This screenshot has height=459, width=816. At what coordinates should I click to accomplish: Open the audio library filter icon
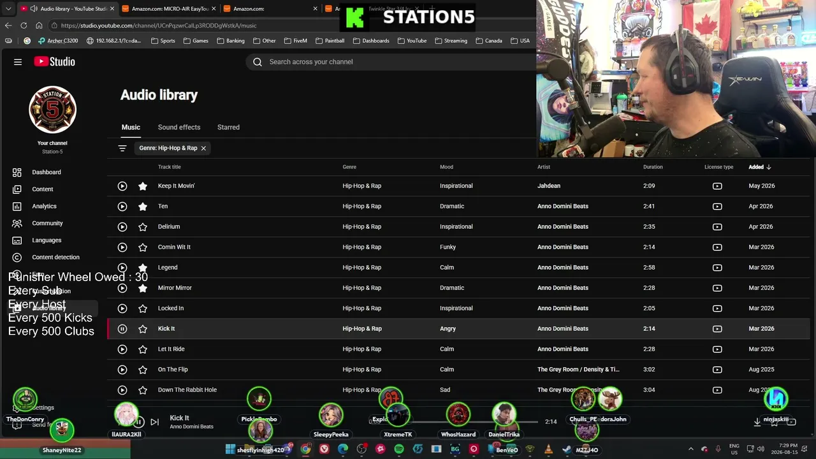122,148
